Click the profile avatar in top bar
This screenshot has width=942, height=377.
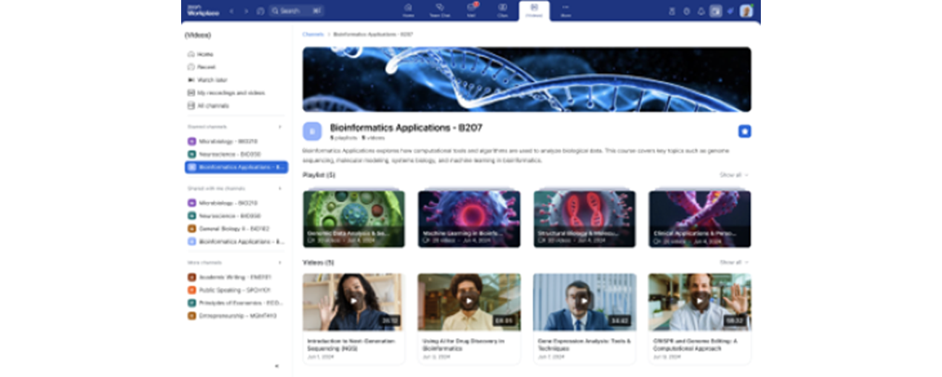pyautogui.click(x=746, y=11)
